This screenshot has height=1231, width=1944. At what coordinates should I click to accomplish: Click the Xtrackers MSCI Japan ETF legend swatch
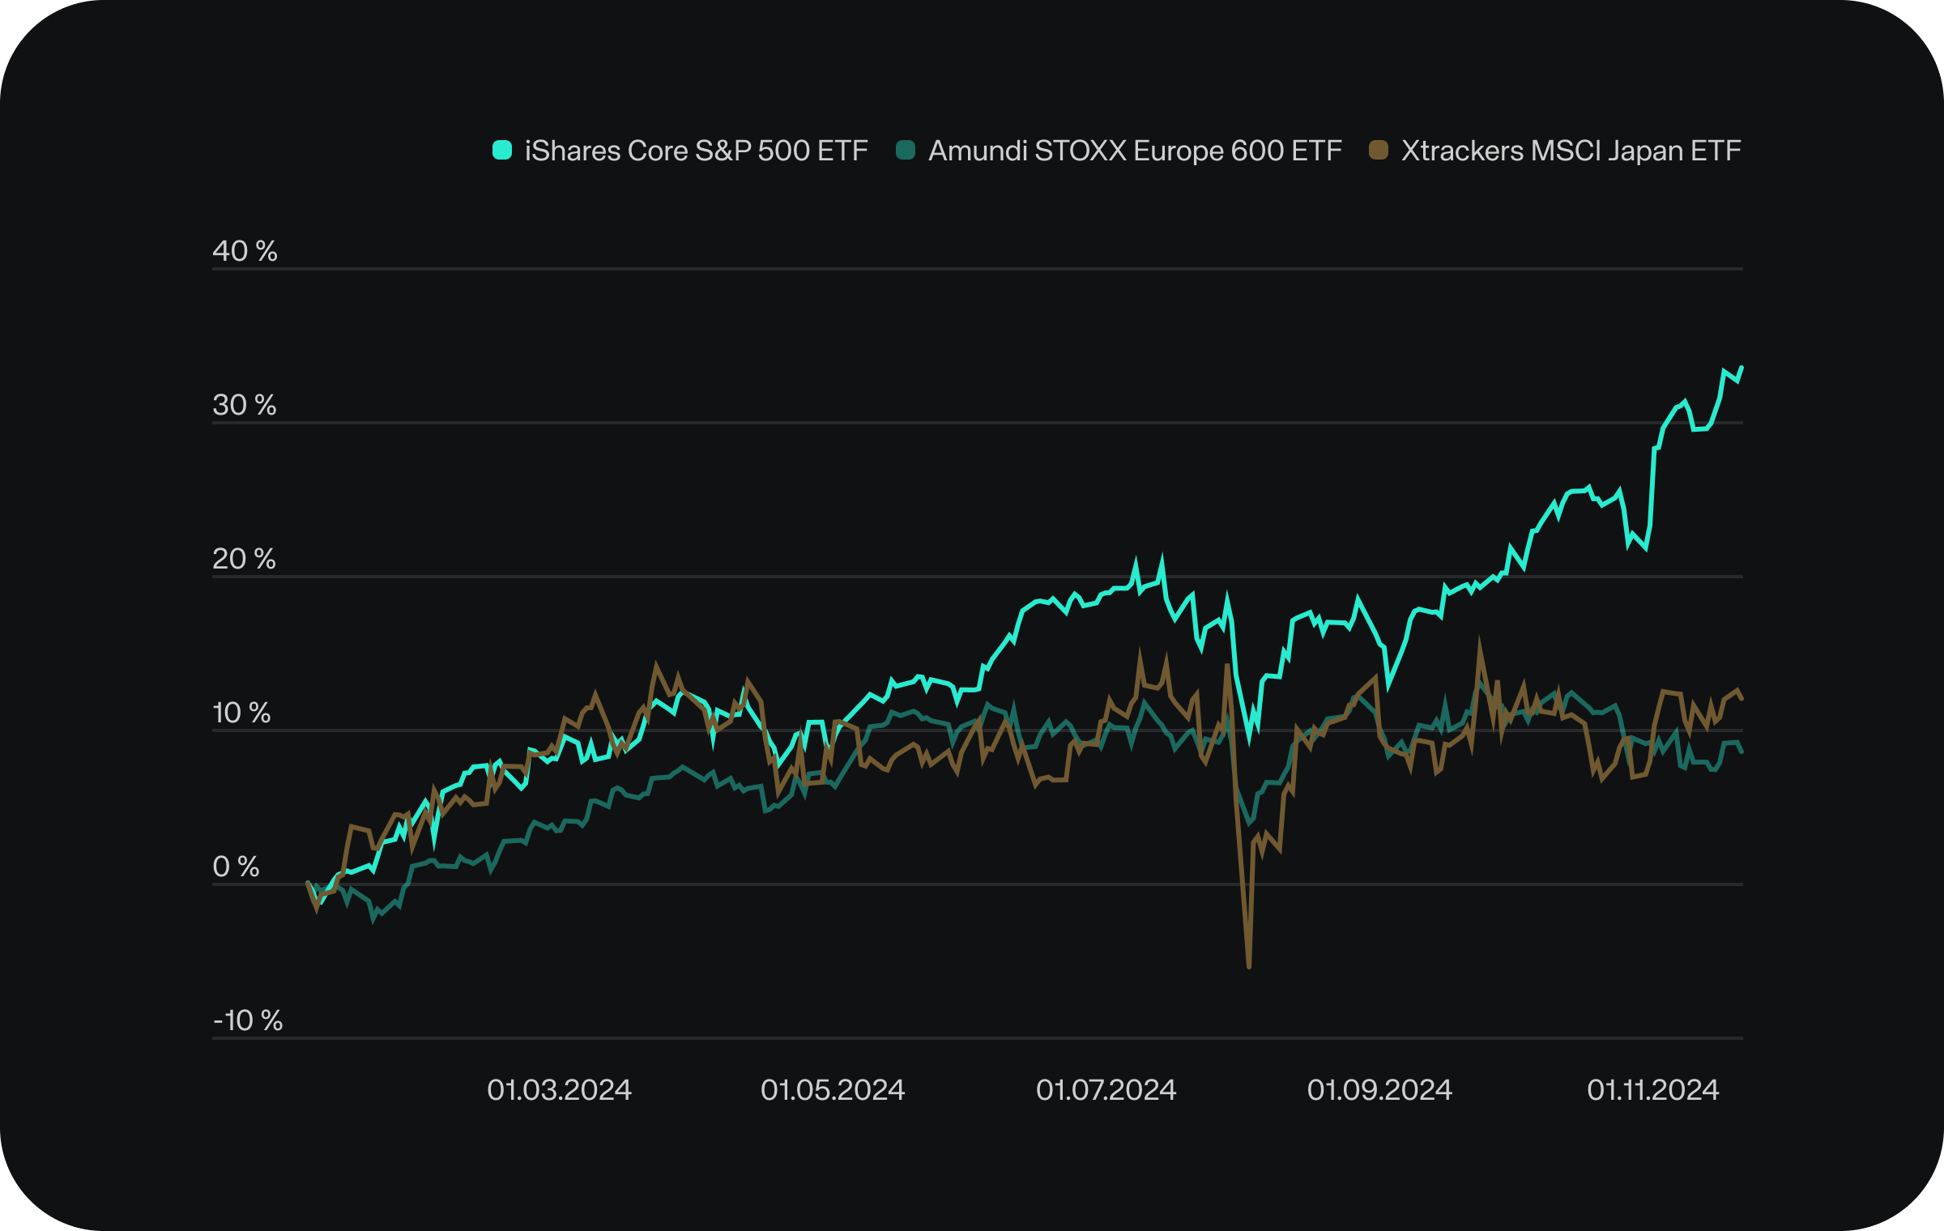click(x=1379, y=150)
